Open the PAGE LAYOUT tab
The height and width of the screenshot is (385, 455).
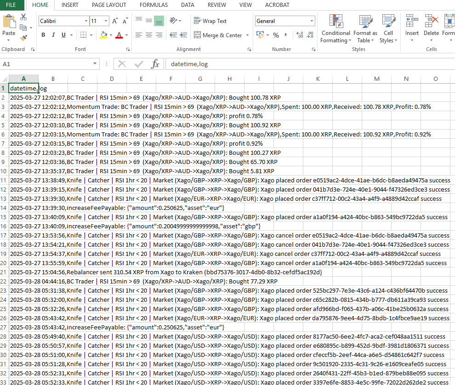point(109,5)
